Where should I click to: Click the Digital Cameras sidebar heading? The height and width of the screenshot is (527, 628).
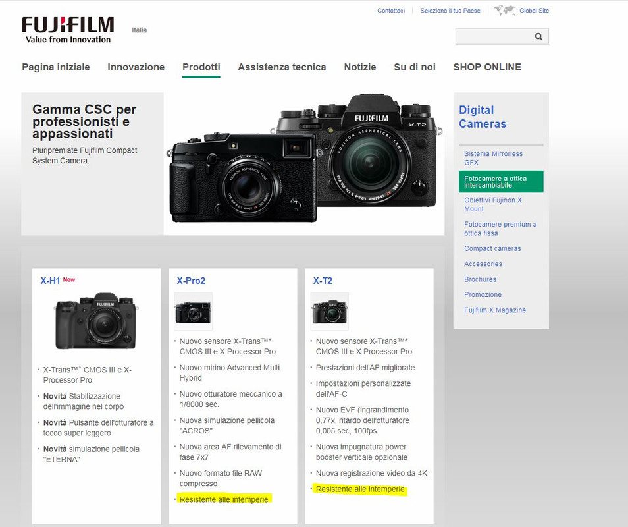click(x=483, y=117)
